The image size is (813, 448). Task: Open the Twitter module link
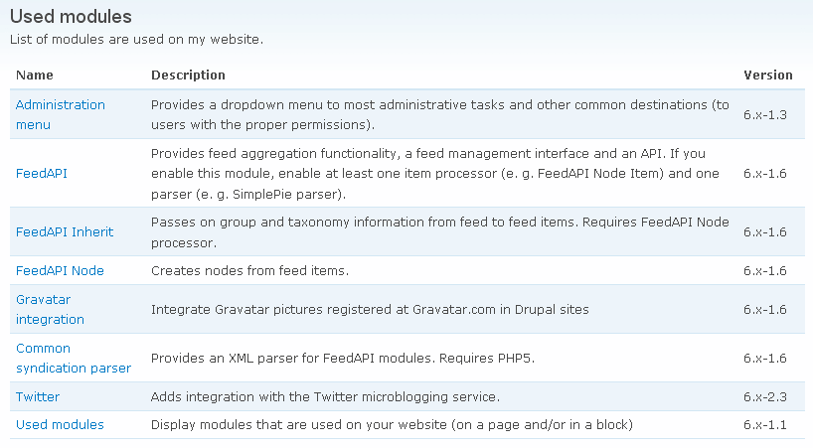tap(38, 396)
